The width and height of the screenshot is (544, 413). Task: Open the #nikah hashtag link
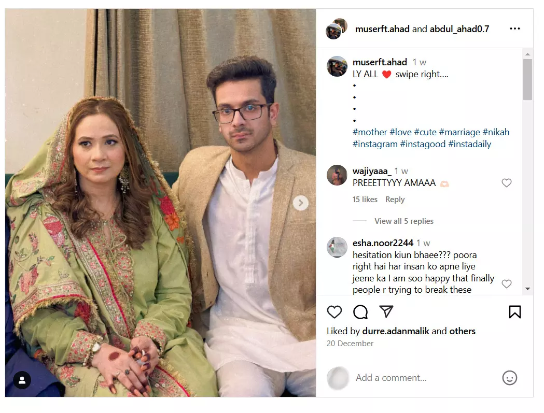pyautogui.click(x=496, y=132)
